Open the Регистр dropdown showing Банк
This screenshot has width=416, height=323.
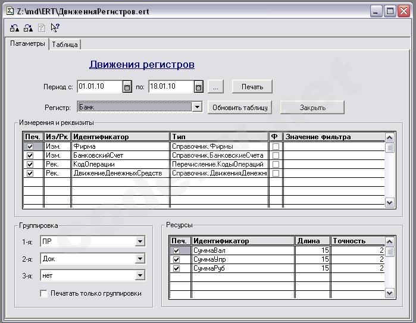[197, 107]
